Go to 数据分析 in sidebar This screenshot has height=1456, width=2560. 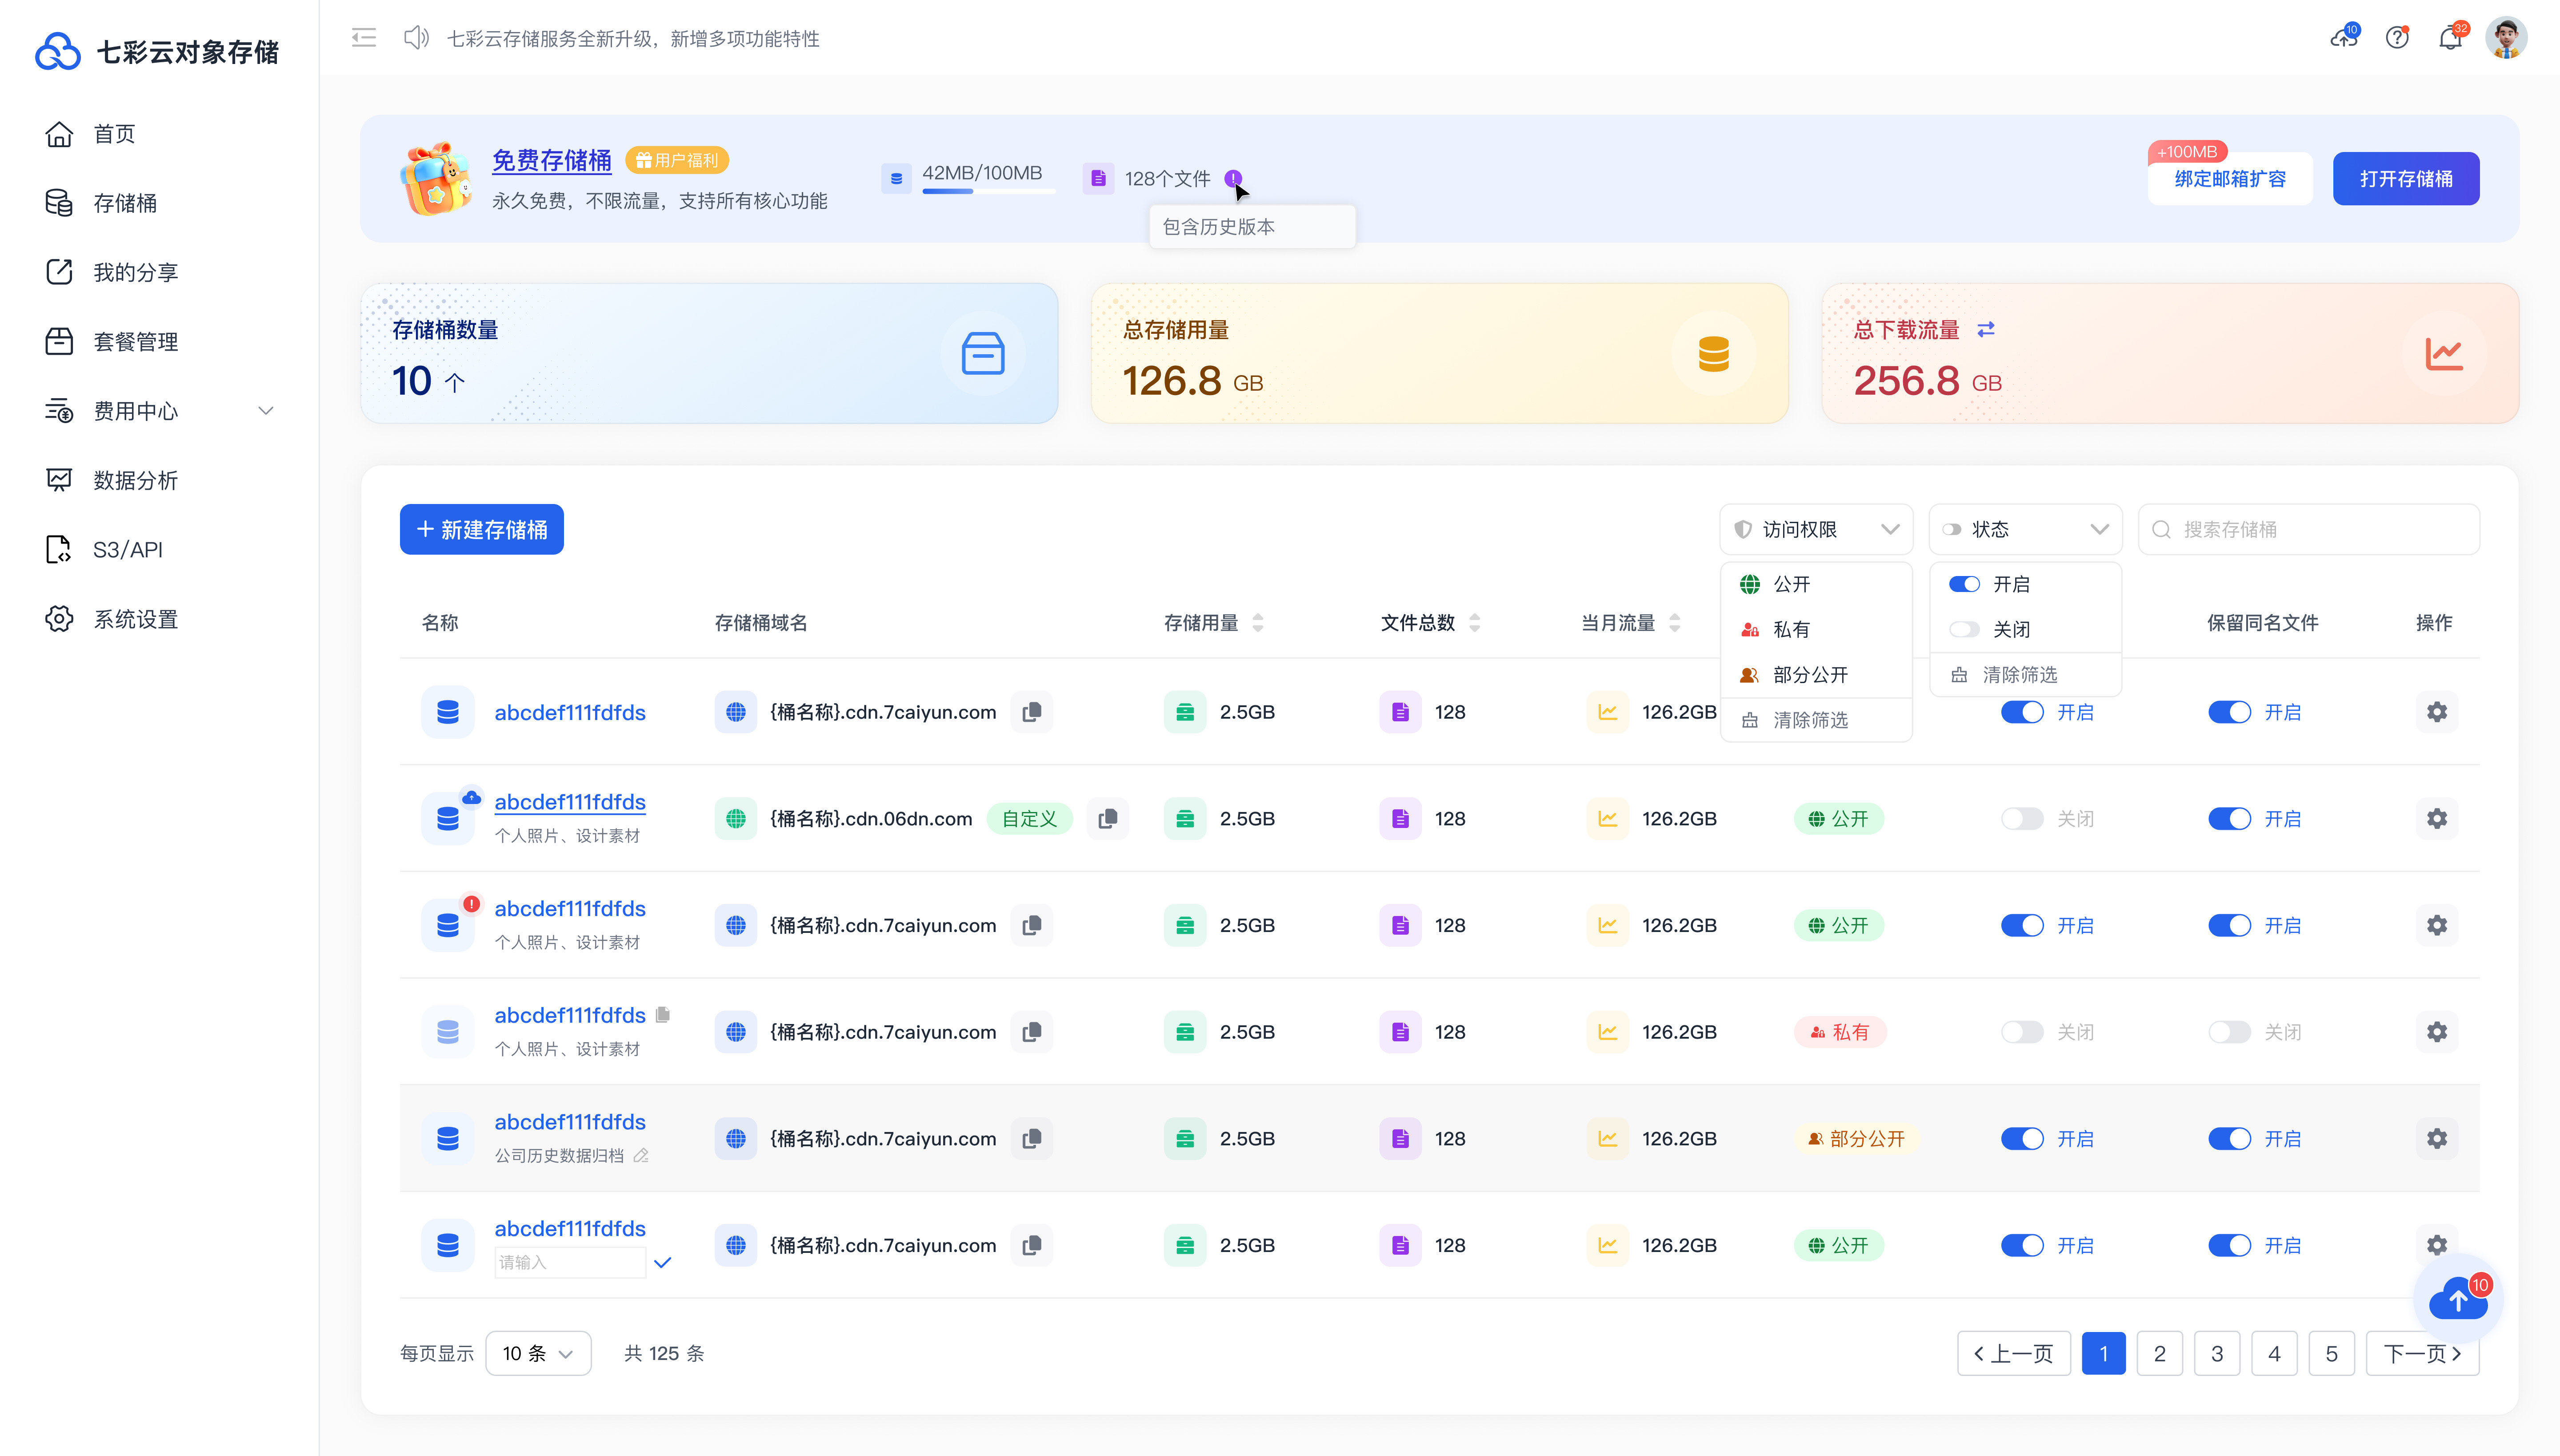point(135,481)
